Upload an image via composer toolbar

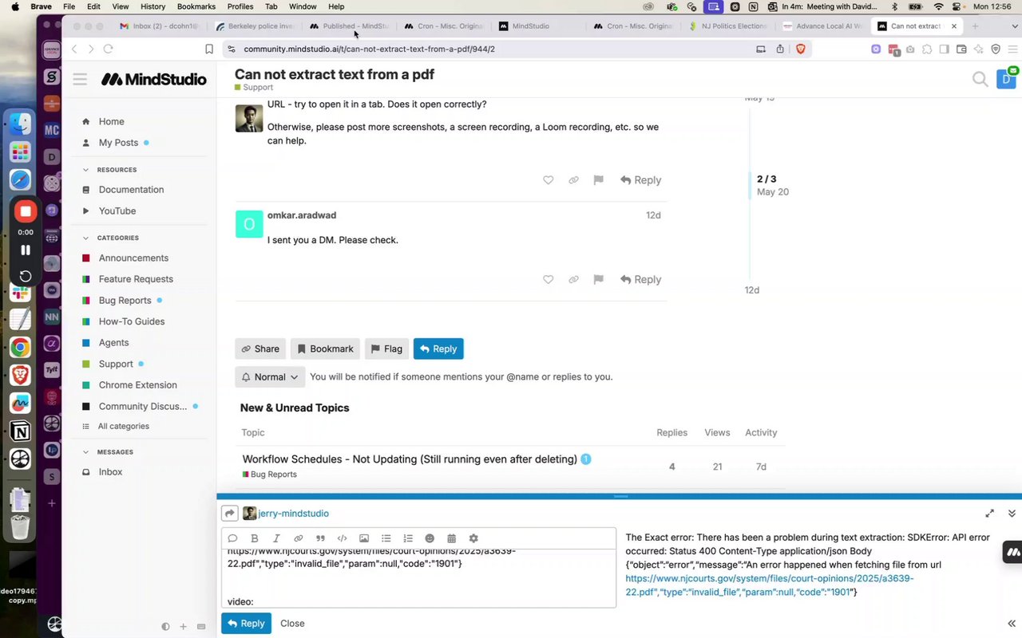[x=364, y=538]
